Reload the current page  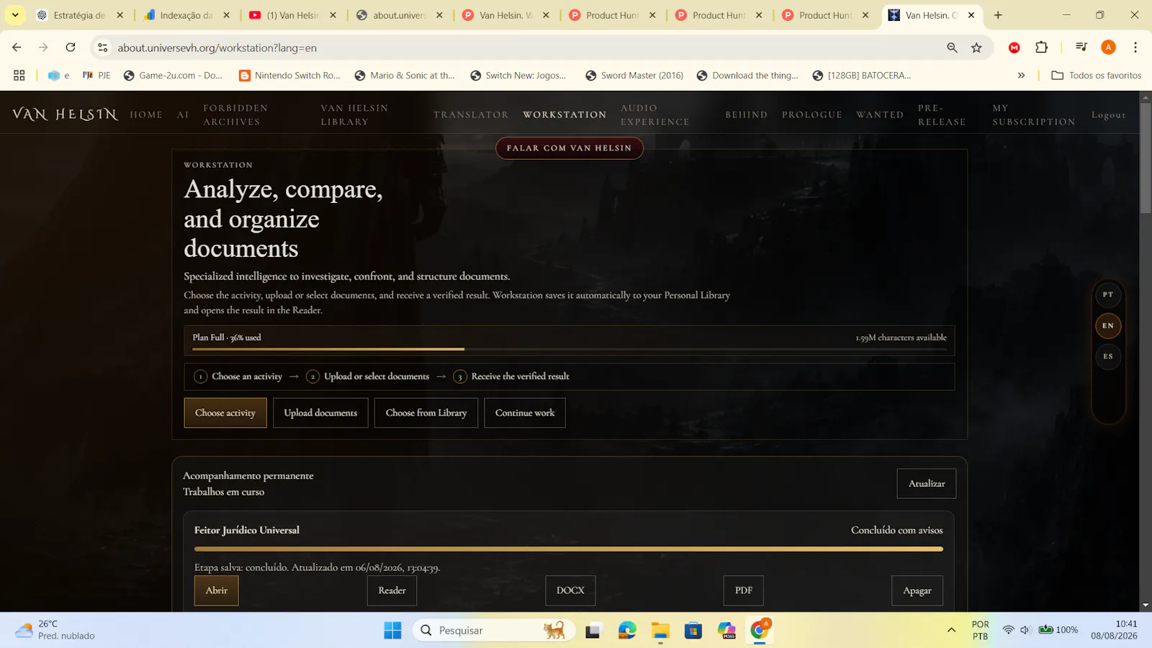click(71, 48)
